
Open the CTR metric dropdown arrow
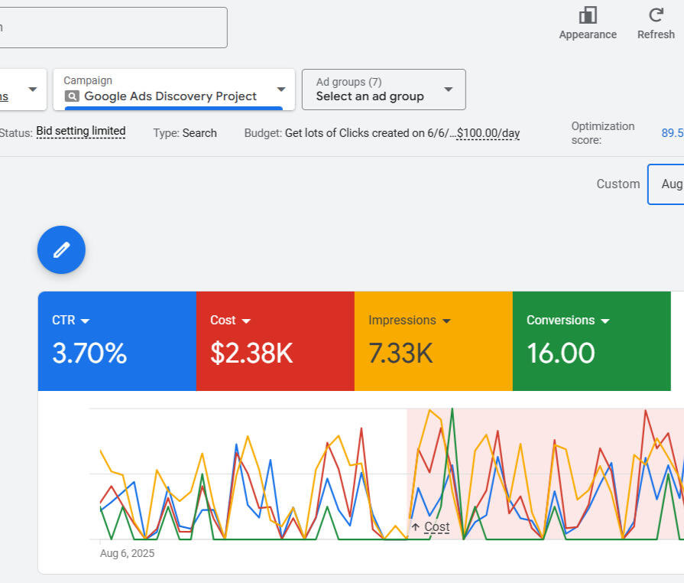[x=85, y=321]
